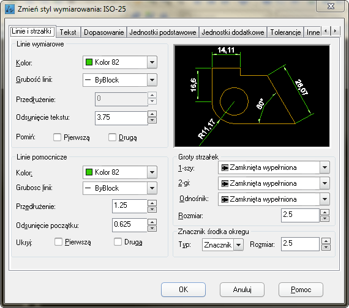Open the Tolerancje tab

point(285,32)
